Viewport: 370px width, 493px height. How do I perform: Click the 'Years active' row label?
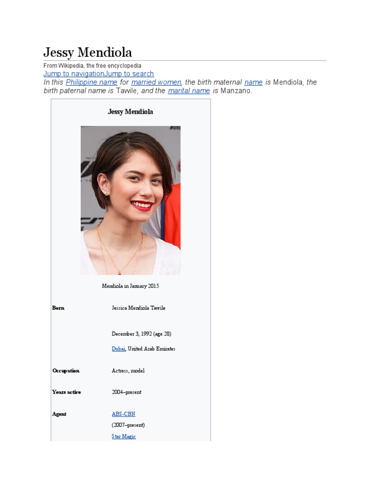pyautogui.click(x=66, y=392)
